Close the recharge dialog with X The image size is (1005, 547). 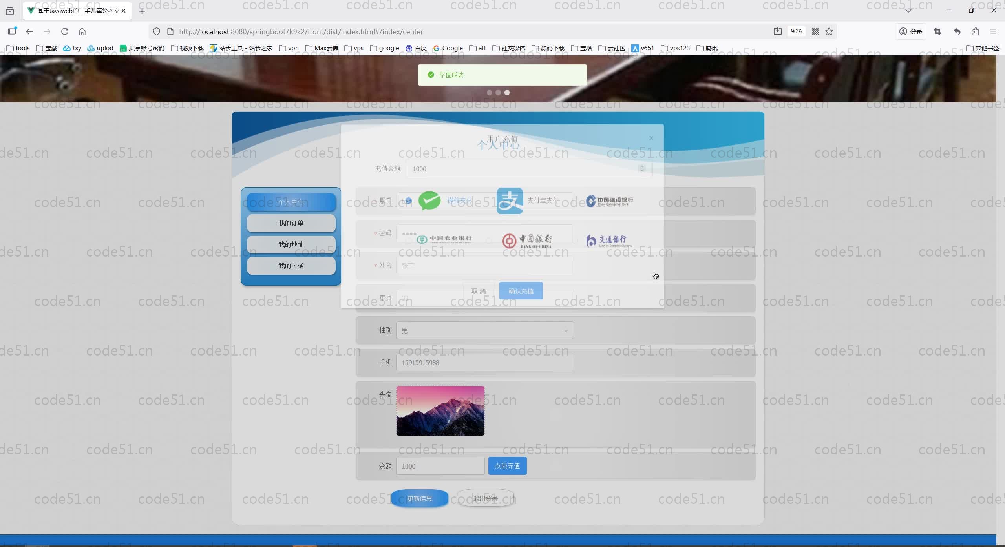pyautogui.click(x=651, y=138)
